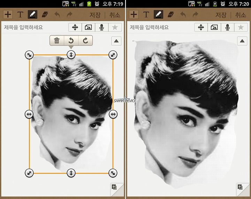Tap the insert image icon in left screen
Image resolution: width=251 pixels, height=199 pixels.
click(88, 27)
